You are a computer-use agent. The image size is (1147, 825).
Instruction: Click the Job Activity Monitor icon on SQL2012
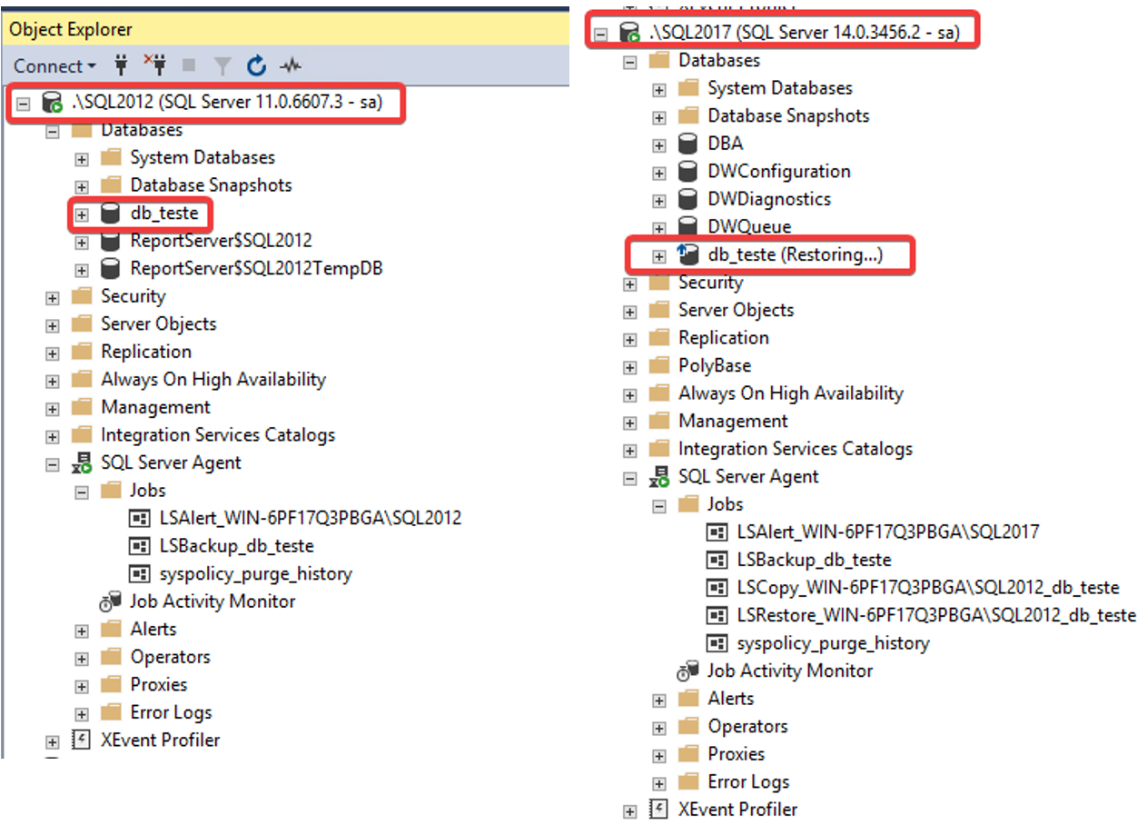tap(110, 601)
